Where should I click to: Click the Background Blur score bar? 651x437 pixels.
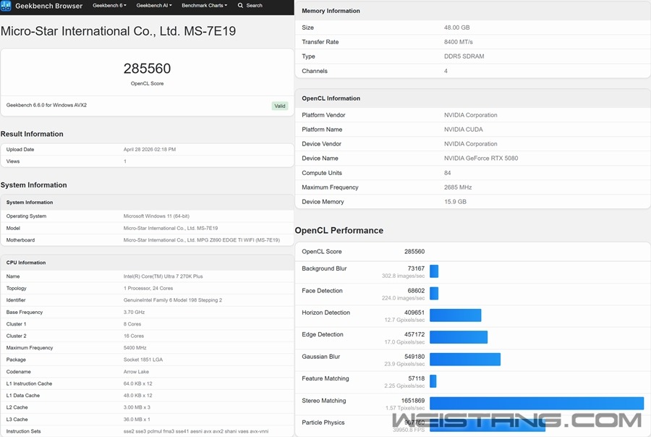[434, 271]
